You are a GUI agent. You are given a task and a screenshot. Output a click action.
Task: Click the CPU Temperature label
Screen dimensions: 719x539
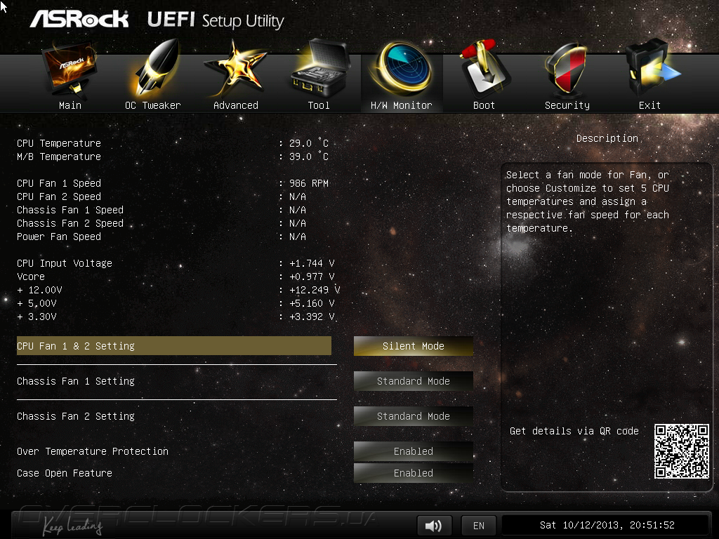[x=59, y=143]
